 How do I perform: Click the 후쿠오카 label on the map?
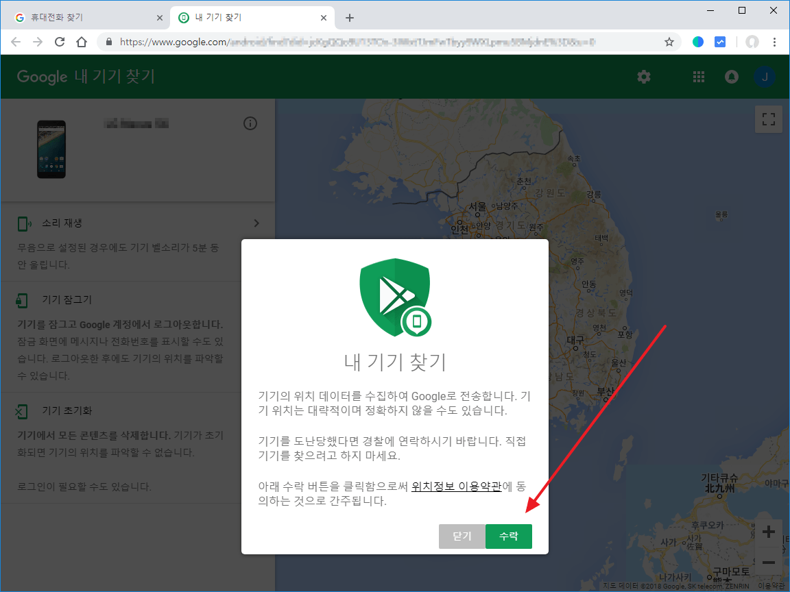[708, 525]
